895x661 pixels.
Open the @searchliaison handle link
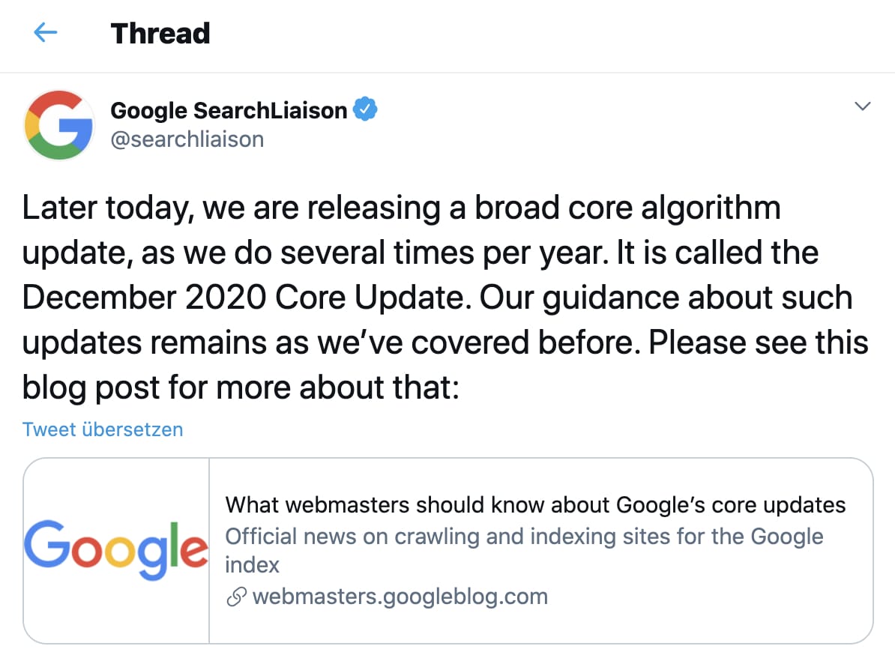tap(187, 139)
